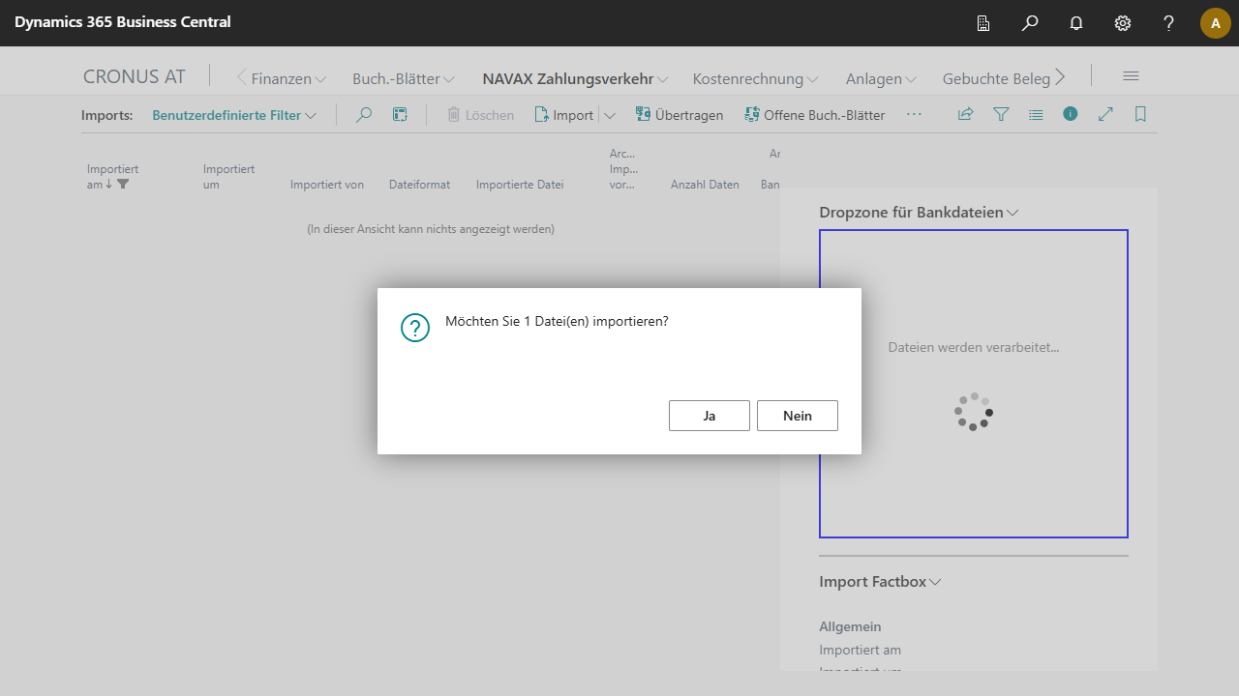Viewport: 1239px width, 696px height.
Task: Click the share icon in the toolbar
Action: point(965,114)
